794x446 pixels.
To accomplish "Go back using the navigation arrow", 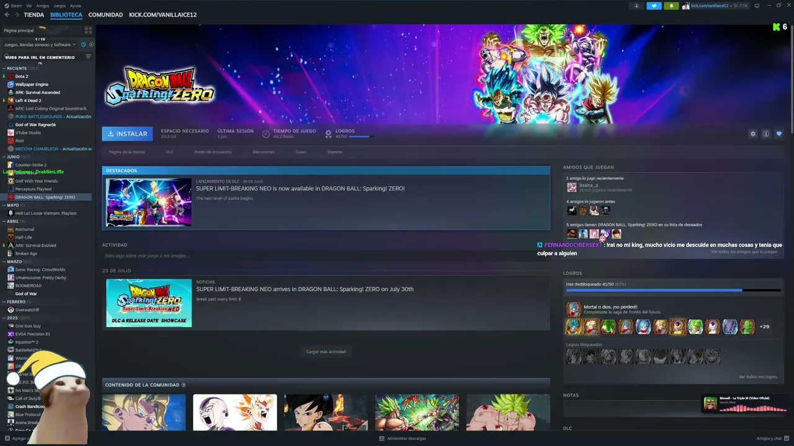I will coord(6,14).
